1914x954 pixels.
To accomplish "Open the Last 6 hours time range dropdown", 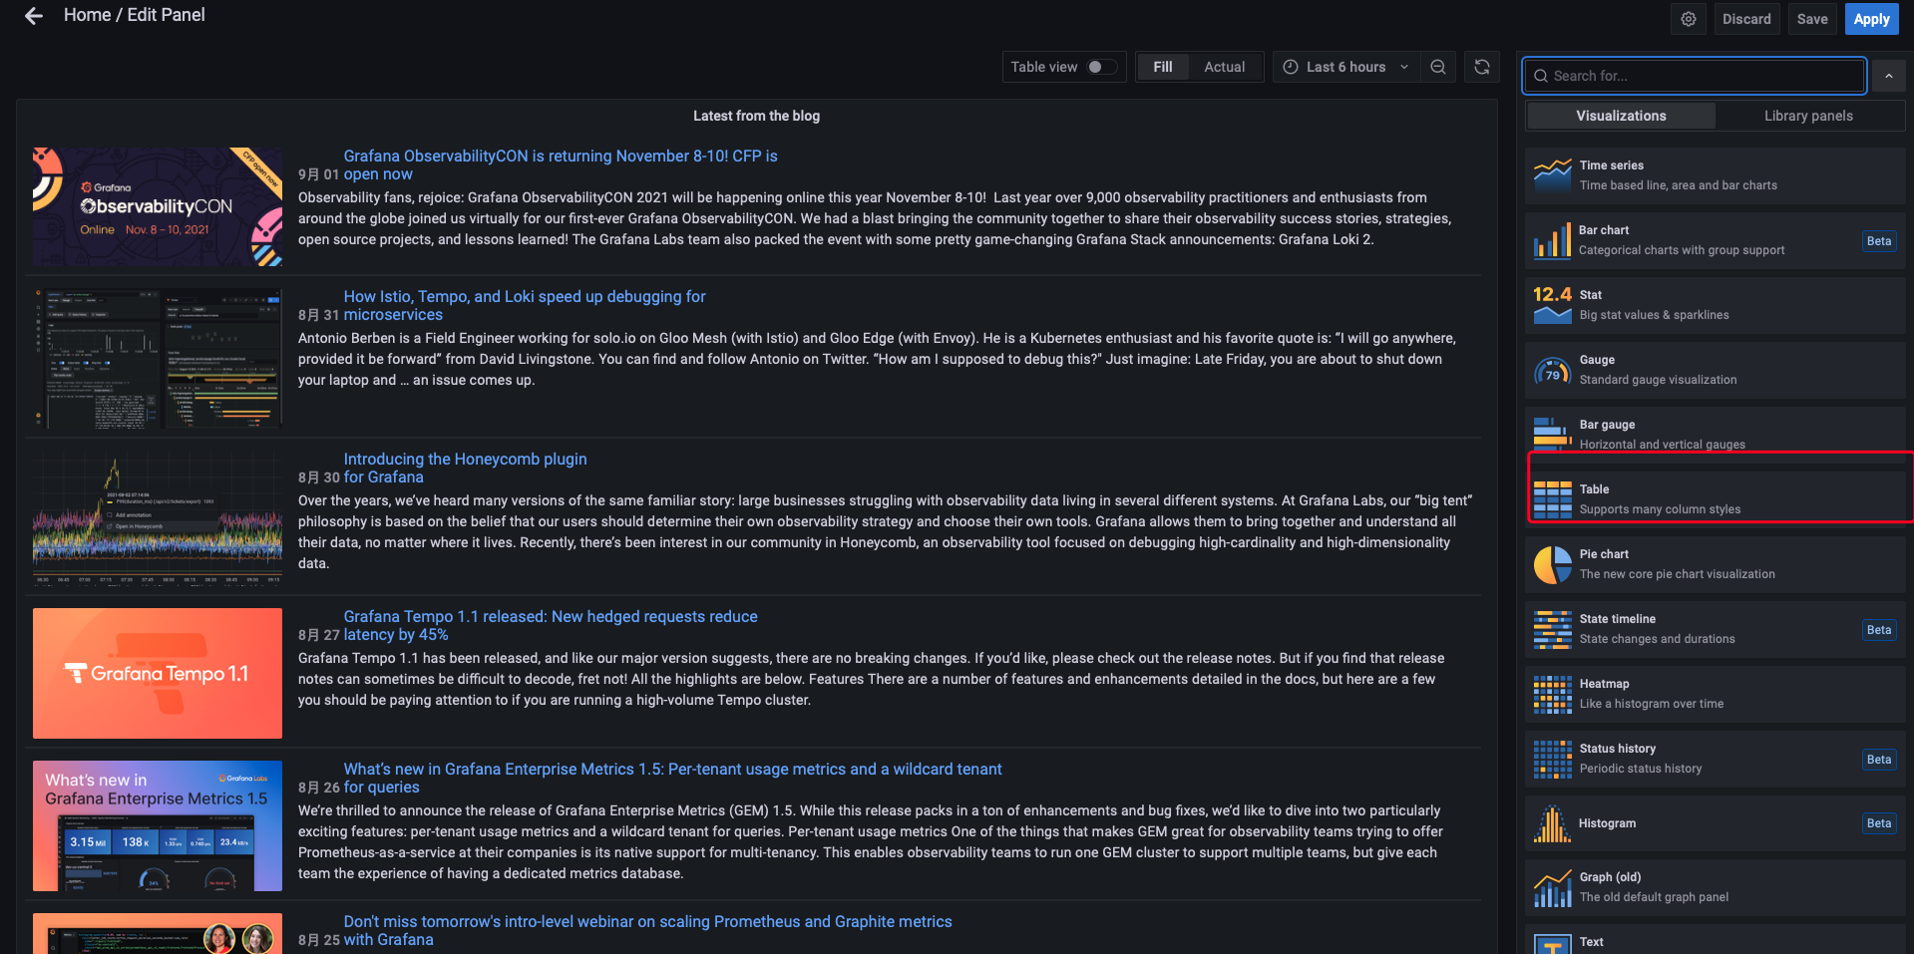I will pyautogui.click(x=1345, y=67).
